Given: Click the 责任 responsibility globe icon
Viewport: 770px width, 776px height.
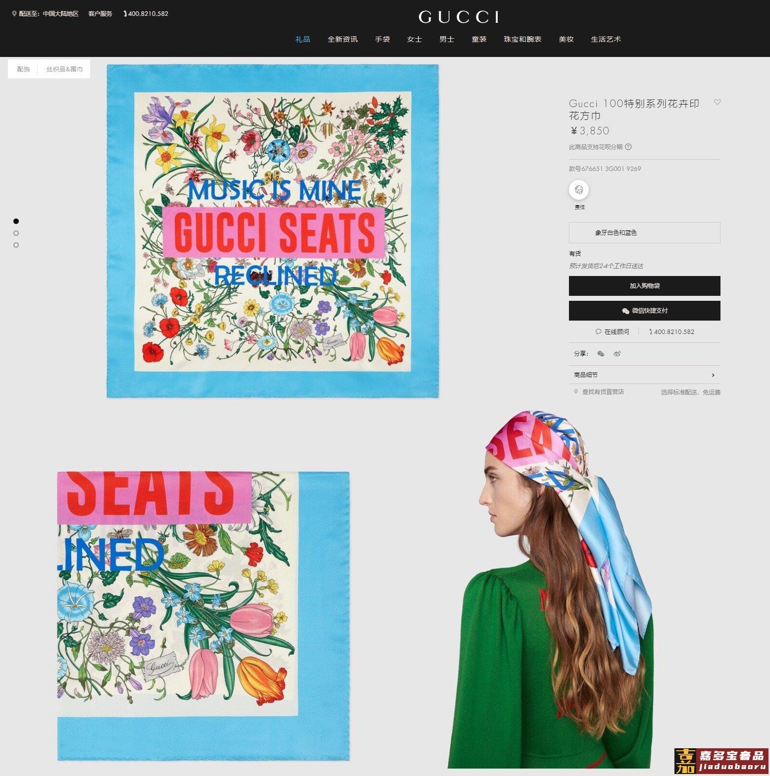Looking at the screenshot, I should coord(579,190).
